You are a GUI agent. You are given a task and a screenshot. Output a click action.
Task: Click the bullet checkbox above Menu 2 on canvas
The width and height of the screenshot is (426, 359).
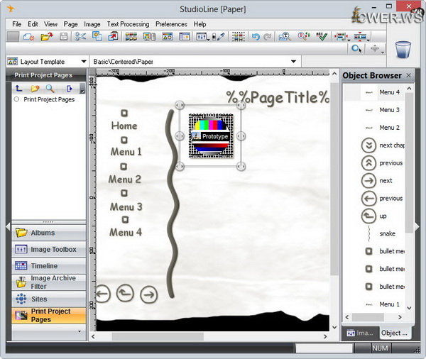click(124, 167)
